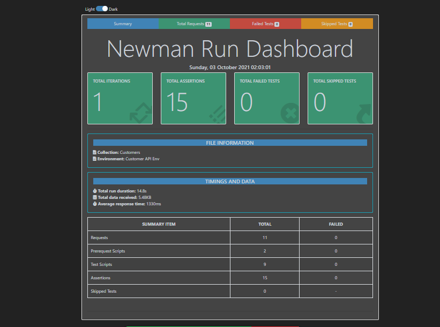Click the skipped tests curved arrow icon
Viewport: 440px width, 327px height.
coord(364,114)
